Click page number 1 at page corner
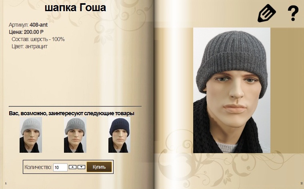The width and height of the screenshot is (304, 189). pos(6,183)
